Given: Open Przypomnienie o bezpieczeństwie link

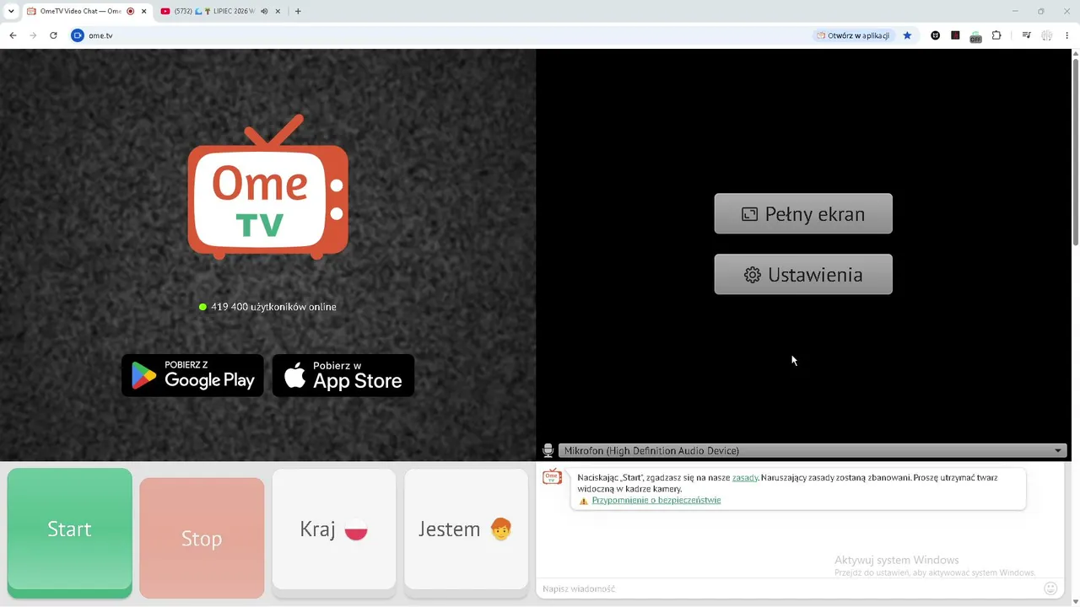Looking at the screenshot, I should point(656,500).
